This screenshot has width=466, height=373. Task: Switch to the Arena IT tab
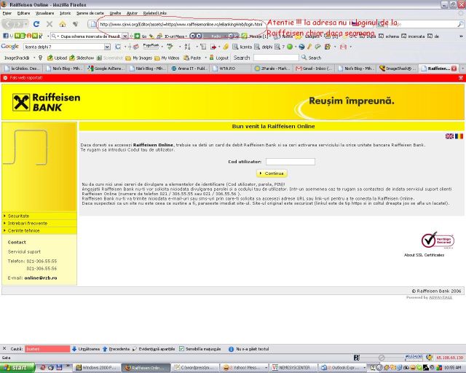189,68
